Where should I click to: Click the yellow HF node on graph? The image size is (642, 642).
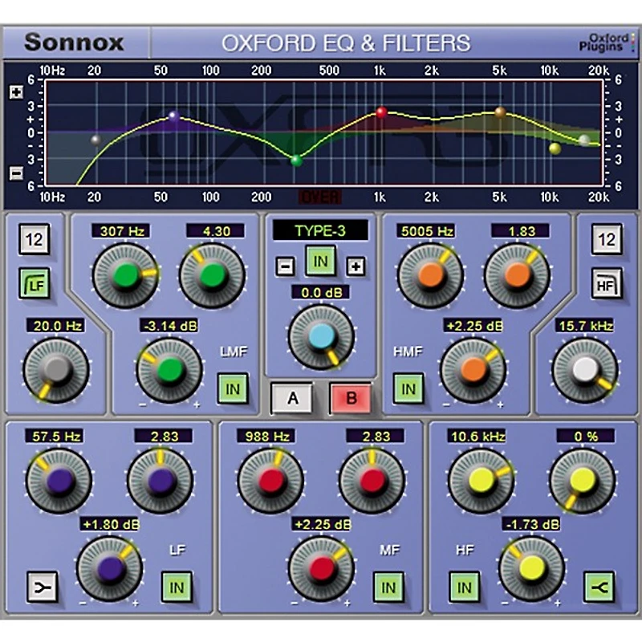tap(555, 148)
